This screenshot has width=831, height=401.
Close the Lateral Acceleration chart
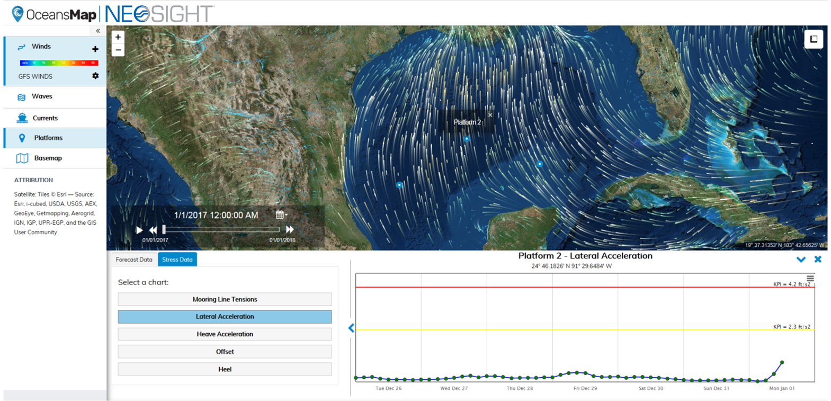pyautogui.click(x=818, y=259)
